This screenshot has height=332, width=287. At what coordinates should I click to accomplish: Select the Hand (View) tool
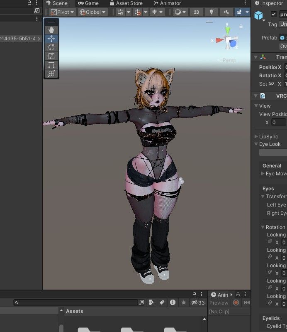pyautogui.click(x=51, y=30)
